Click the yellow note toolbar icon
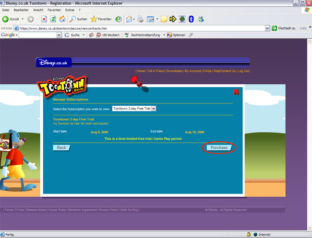Screen dimensions: 312x238 pos(164,19)
